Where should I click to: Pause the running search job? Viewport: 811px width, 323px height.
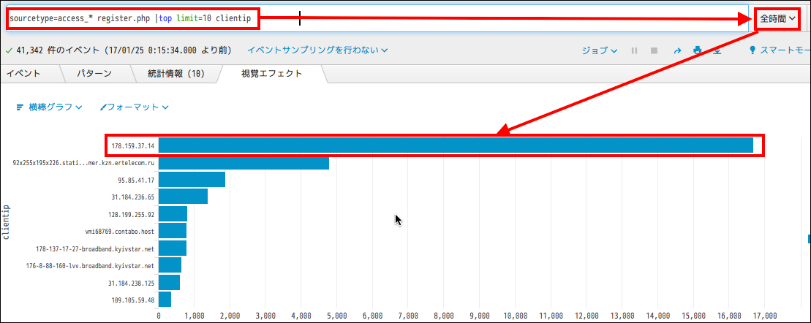pos(634,50)
